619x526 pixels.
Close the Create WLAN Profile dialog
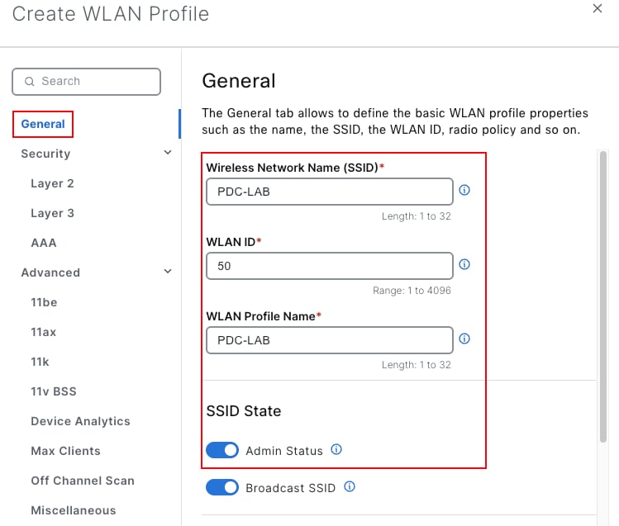598,8
